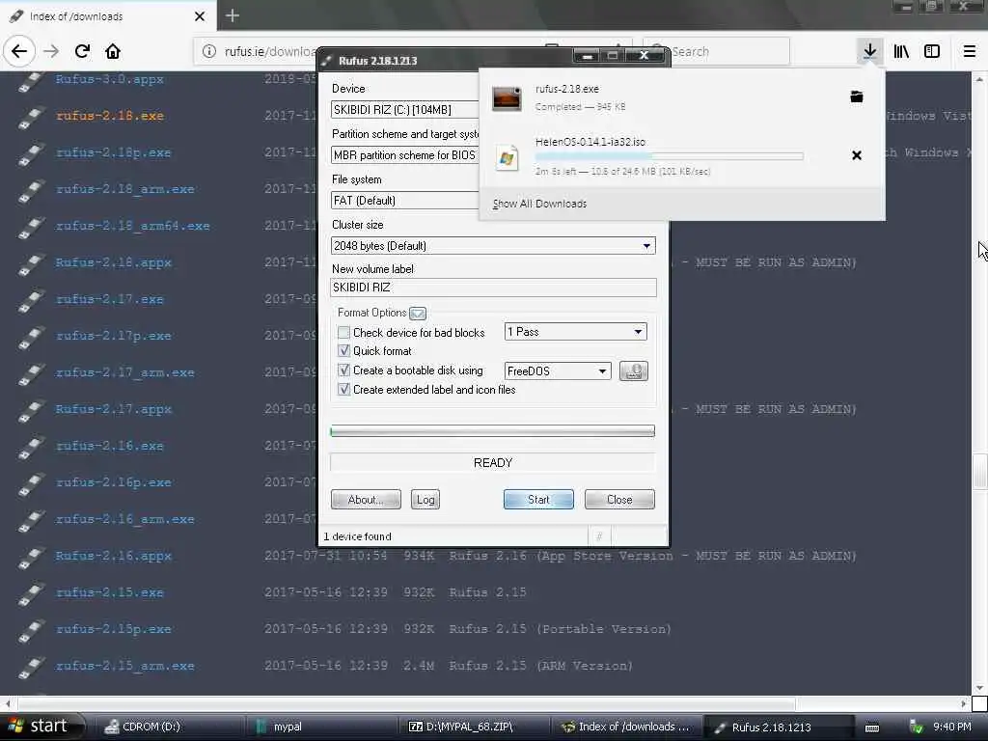
Task: Open the Library toolbar icon
Action: [901, 51]
